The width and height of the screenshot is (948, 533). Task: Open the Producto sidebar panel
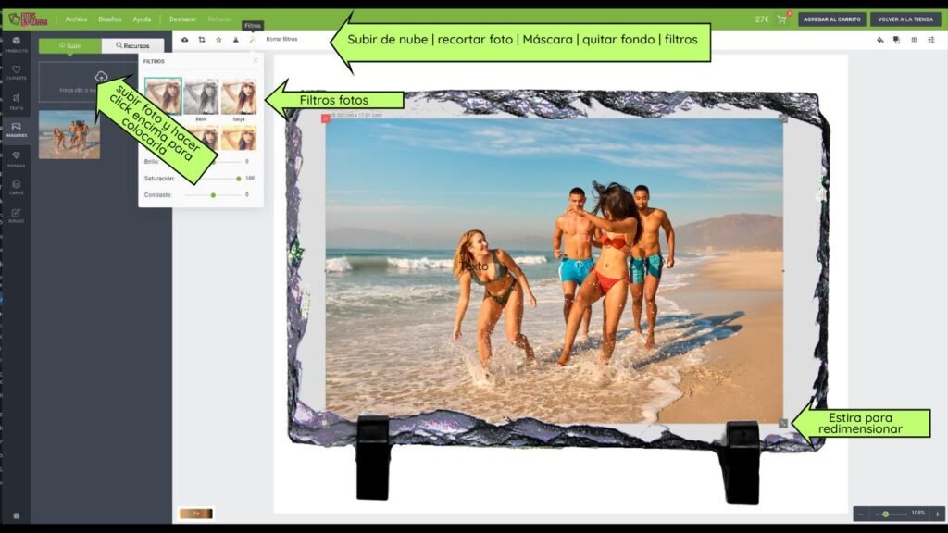click(16, 43)
